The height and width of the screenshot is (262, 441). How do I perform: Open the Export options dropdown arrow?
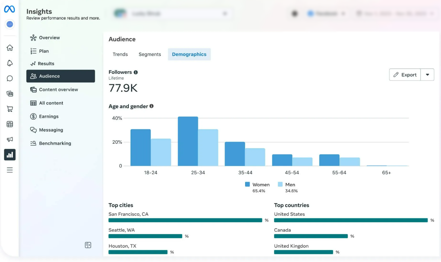coord(428,74)
